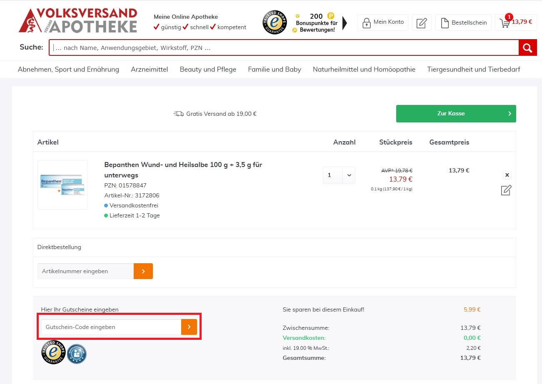The width and height of the screenshot is (542, 384).
Task: Click the Gratis Versand ab 19,00 € notice
Action: 215,114
